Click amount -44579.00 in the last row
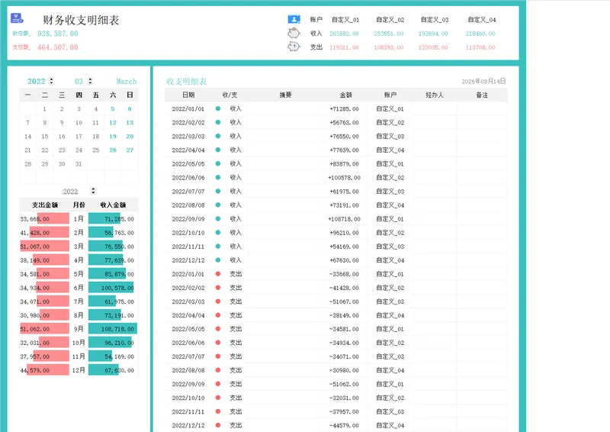Viewport: 610px width, 432px height. (x=345, y=425)
